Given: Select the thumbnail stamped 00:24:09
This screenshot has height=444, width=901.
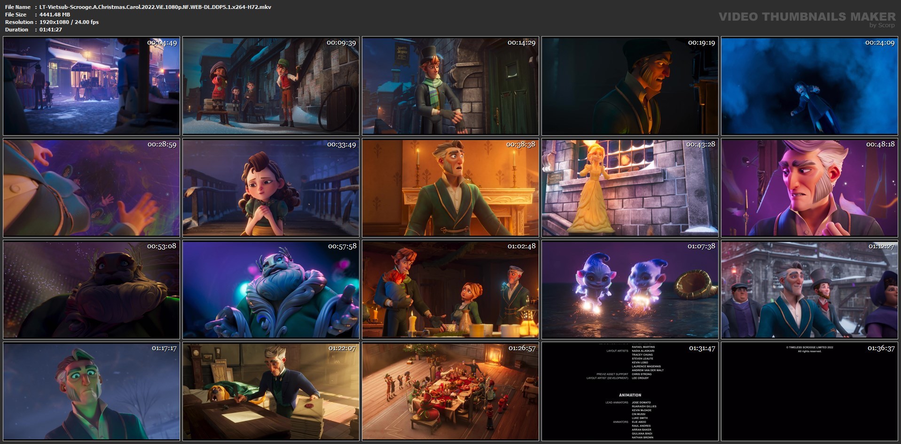Looking at the screenshot, I should point(809,86).
